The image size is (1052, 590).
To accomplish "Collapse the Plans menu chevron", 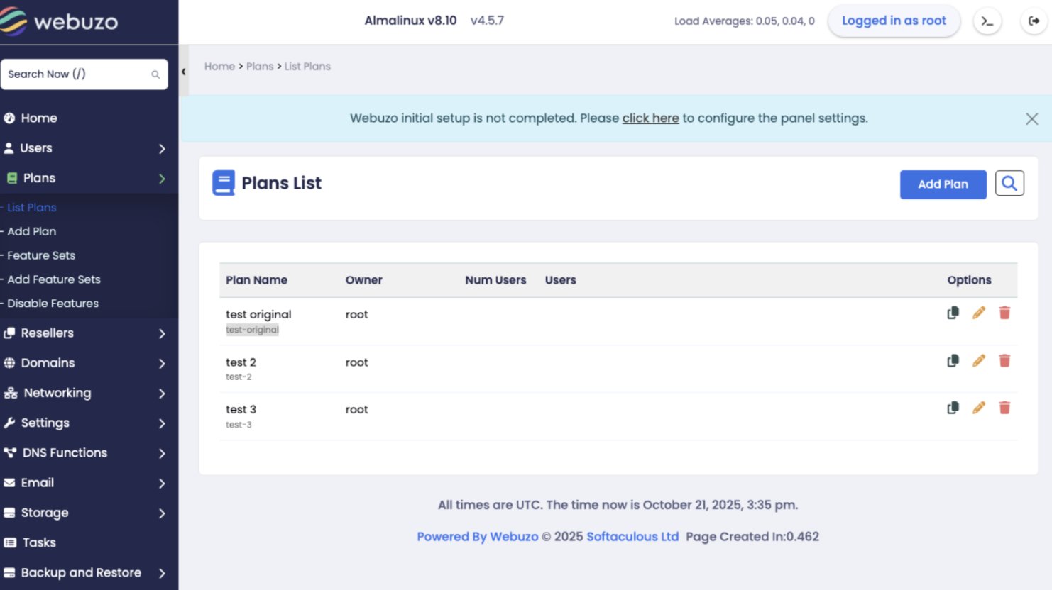I will (x=162, y=179).
